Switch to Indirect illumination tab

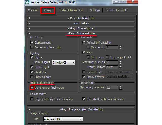[71, 10]
